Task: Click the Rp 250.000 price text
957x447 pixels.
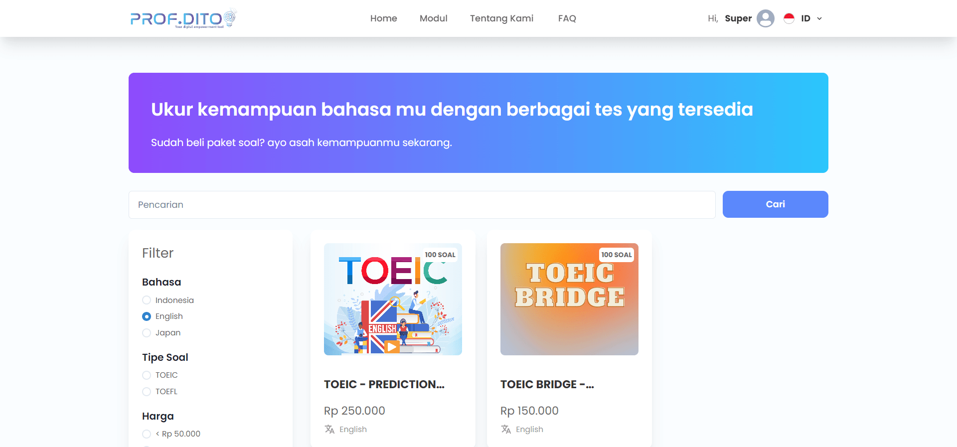Action: click(x=354, y=411)
